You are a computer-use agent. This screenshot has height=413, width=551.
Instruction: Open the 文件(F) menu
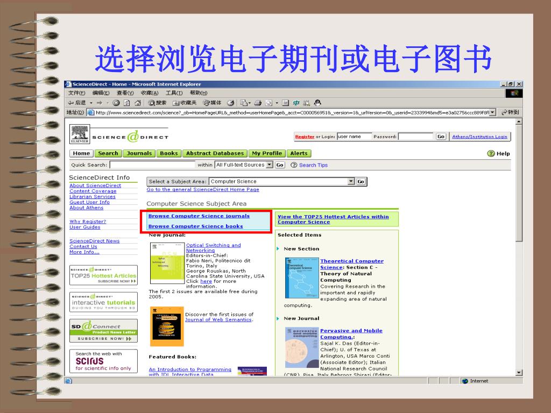coord(76,93)
